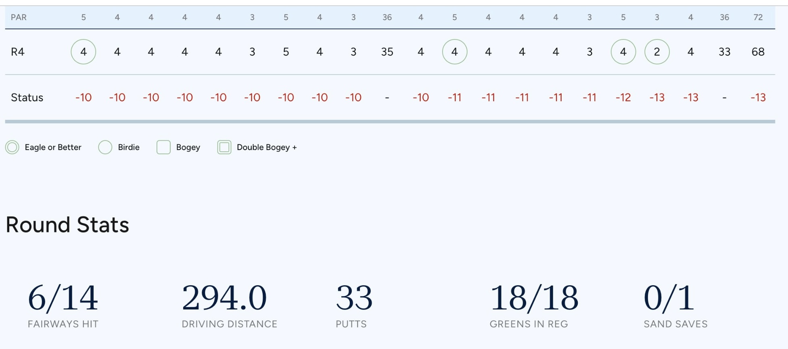Select the circled birdie 4 on hole 16
The height and width of the screenshot is (349, 788).
[x=623, y=52]
